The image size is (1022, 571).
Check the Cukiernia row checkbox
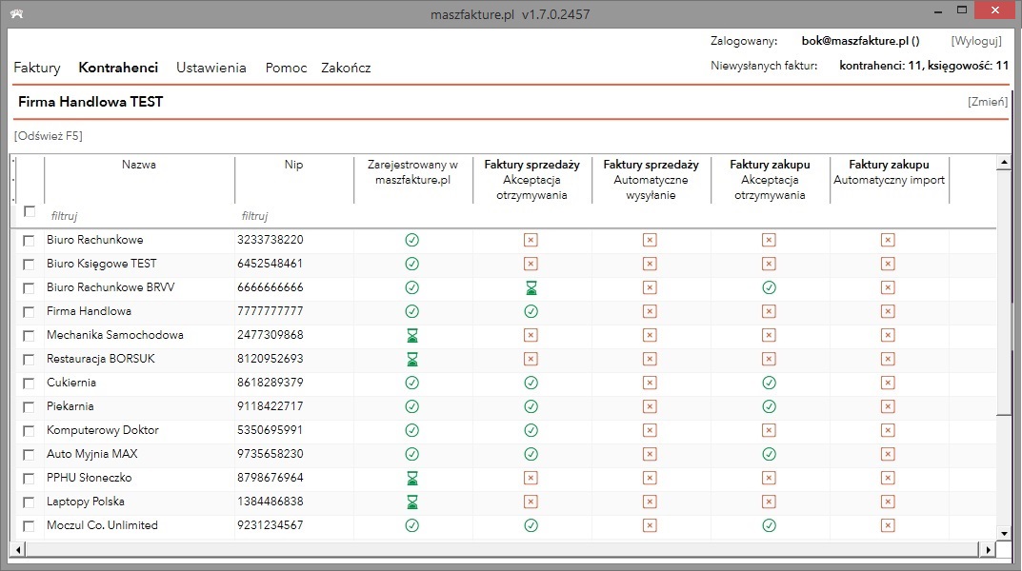[x=29, y=383]
